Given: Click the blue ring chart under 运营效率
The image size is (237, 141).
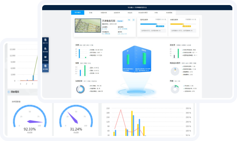Looking at the screenshot, I should click(80, 89).
